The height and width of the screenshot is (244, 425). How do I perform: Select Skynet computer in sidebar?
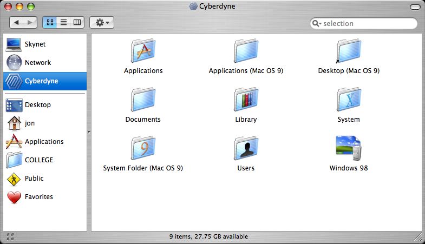[x=45, y=44]
